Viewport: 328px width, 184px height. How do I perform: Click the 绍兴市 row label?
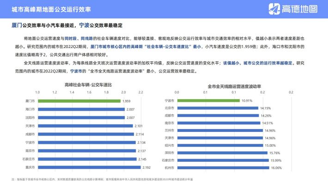point(170,145)
